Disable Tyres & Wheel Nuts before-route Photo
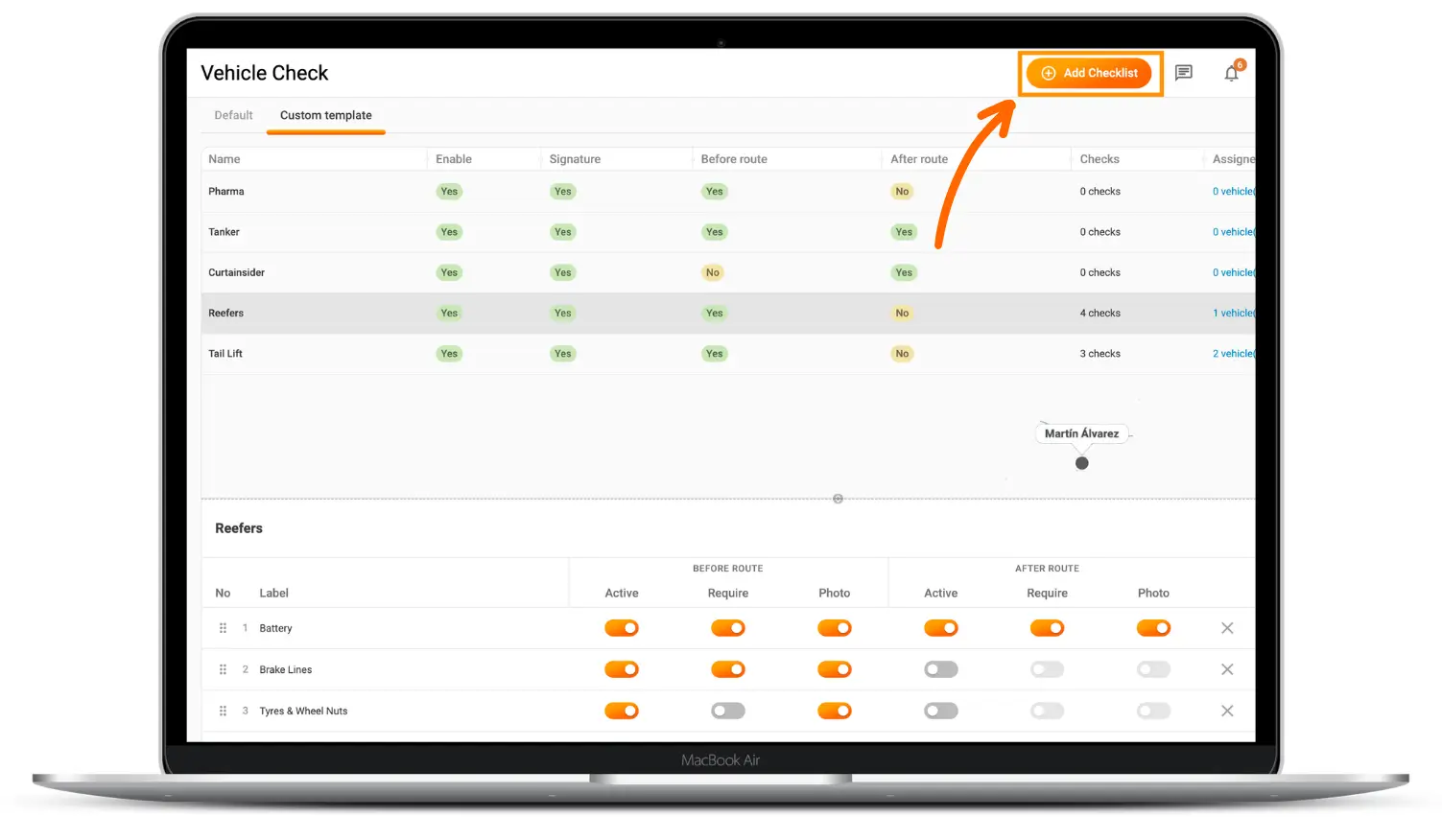 click(x=835, y=711)
